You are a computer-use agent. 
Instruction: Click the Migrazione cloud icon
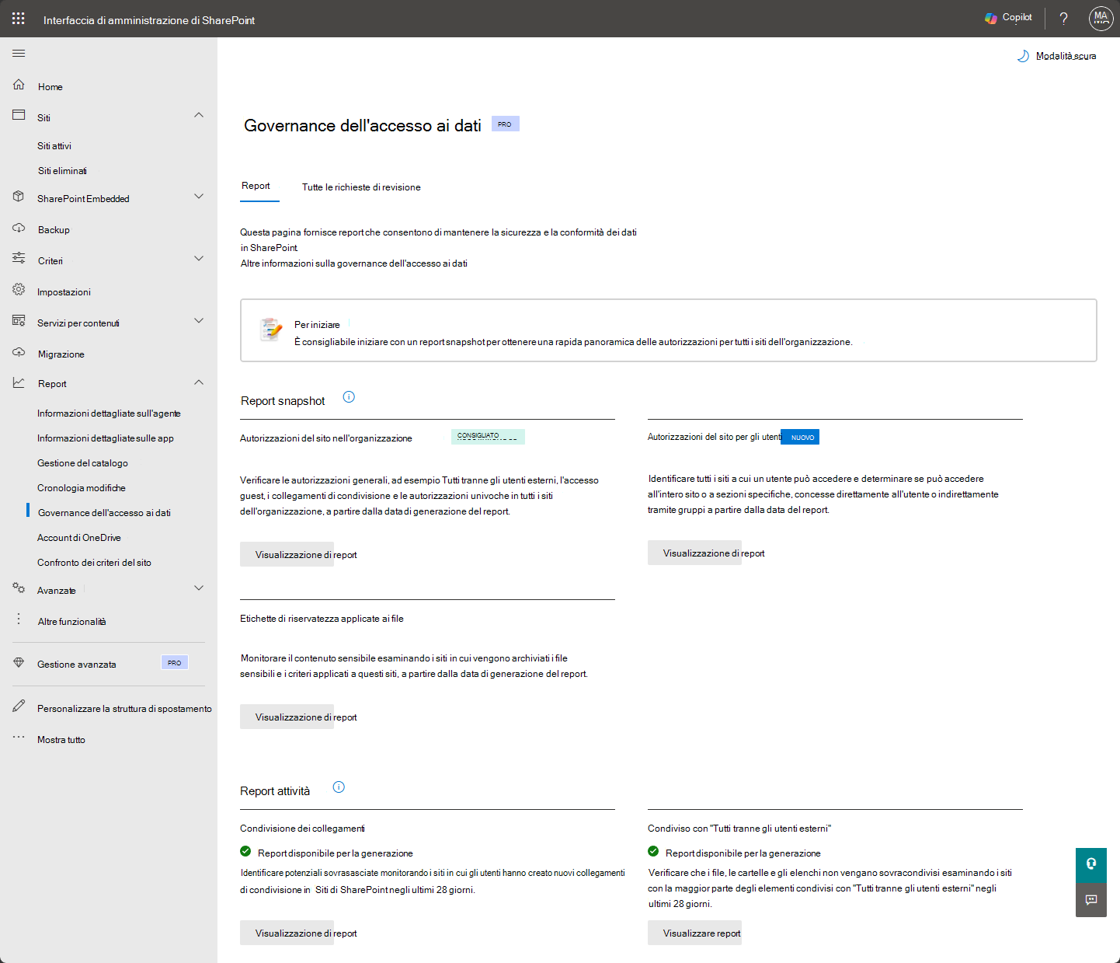(x=19, y=352)
